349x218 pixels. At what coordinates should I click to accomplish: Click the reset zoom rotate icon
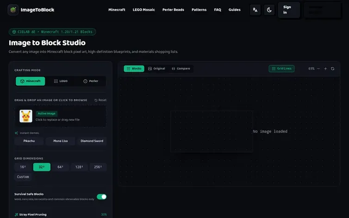[332, 69]
